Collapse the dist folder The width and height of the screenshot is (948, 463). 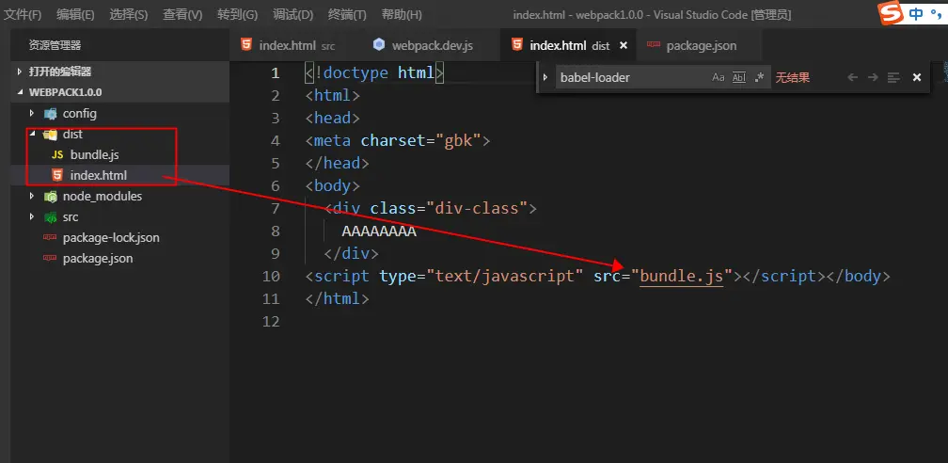tap(32, 134)
